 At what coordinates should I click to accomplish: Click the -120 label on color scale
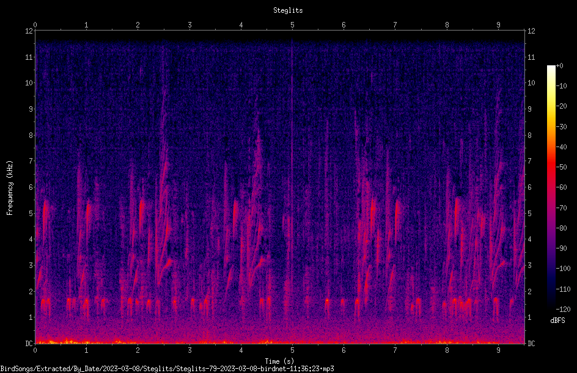pos(563,309)
